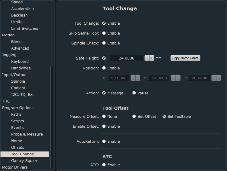Open Probe & Measure settings
The height and width of the screenshot is (171, 227).
(27, 134)
